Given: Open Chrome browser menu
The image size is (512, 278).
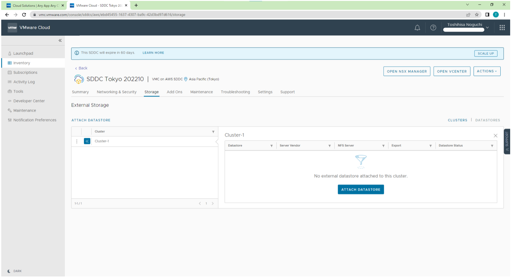Looking at the screenshot, I should tap(504, 15).
